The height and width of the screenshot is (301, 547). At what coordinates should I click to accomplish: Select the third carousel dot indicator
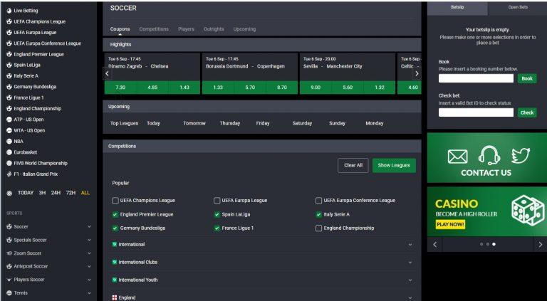[x=494, y=244]
